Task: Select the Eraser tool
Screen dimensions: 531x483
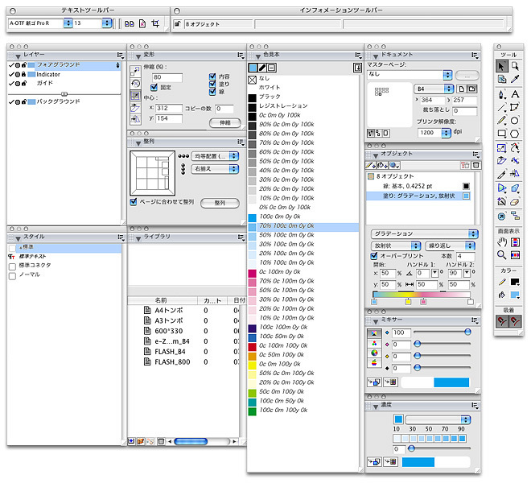Action: [515, 202]
